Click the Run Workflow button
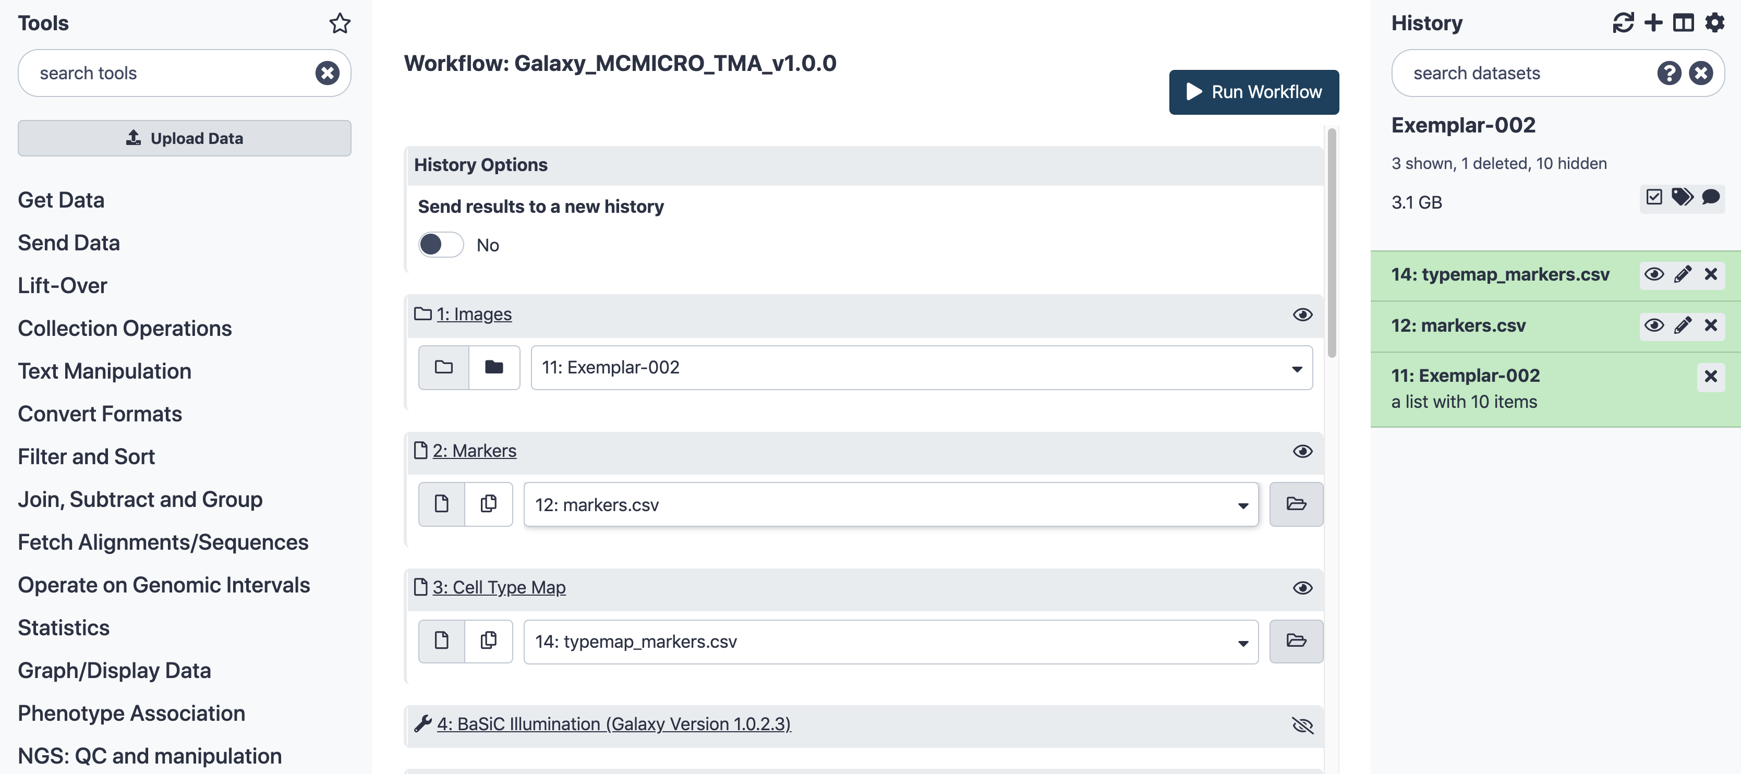Image resolution: width=1741 pixels, height=774 pixels. click(x=1254, y=92)
